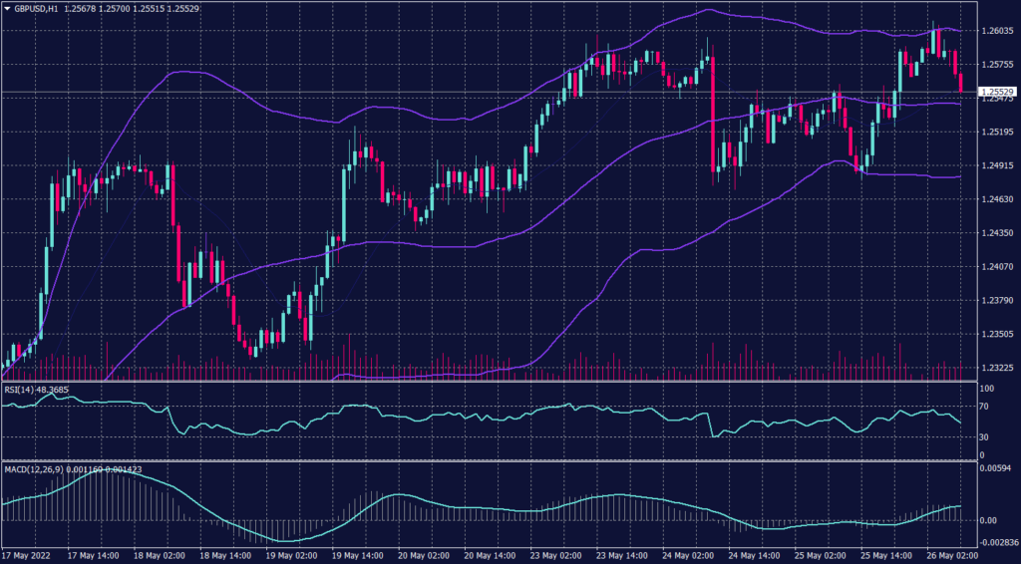
Task: Click the 17 May 2022 date label
Action: (x=28, y=556)
